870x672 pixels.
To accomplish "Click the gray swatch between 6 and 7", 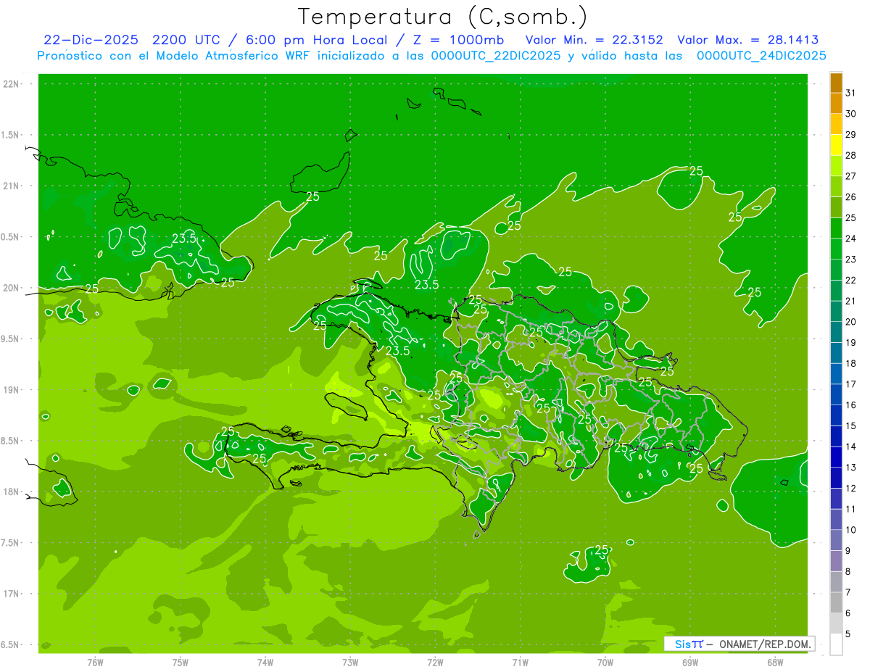I will [x=836, y=602].
